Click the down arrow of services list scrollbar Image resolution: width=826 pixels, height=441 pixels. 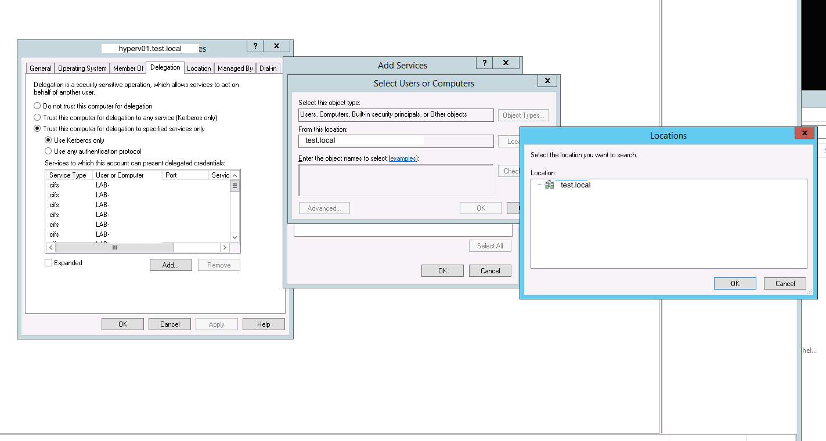point(235,237)
